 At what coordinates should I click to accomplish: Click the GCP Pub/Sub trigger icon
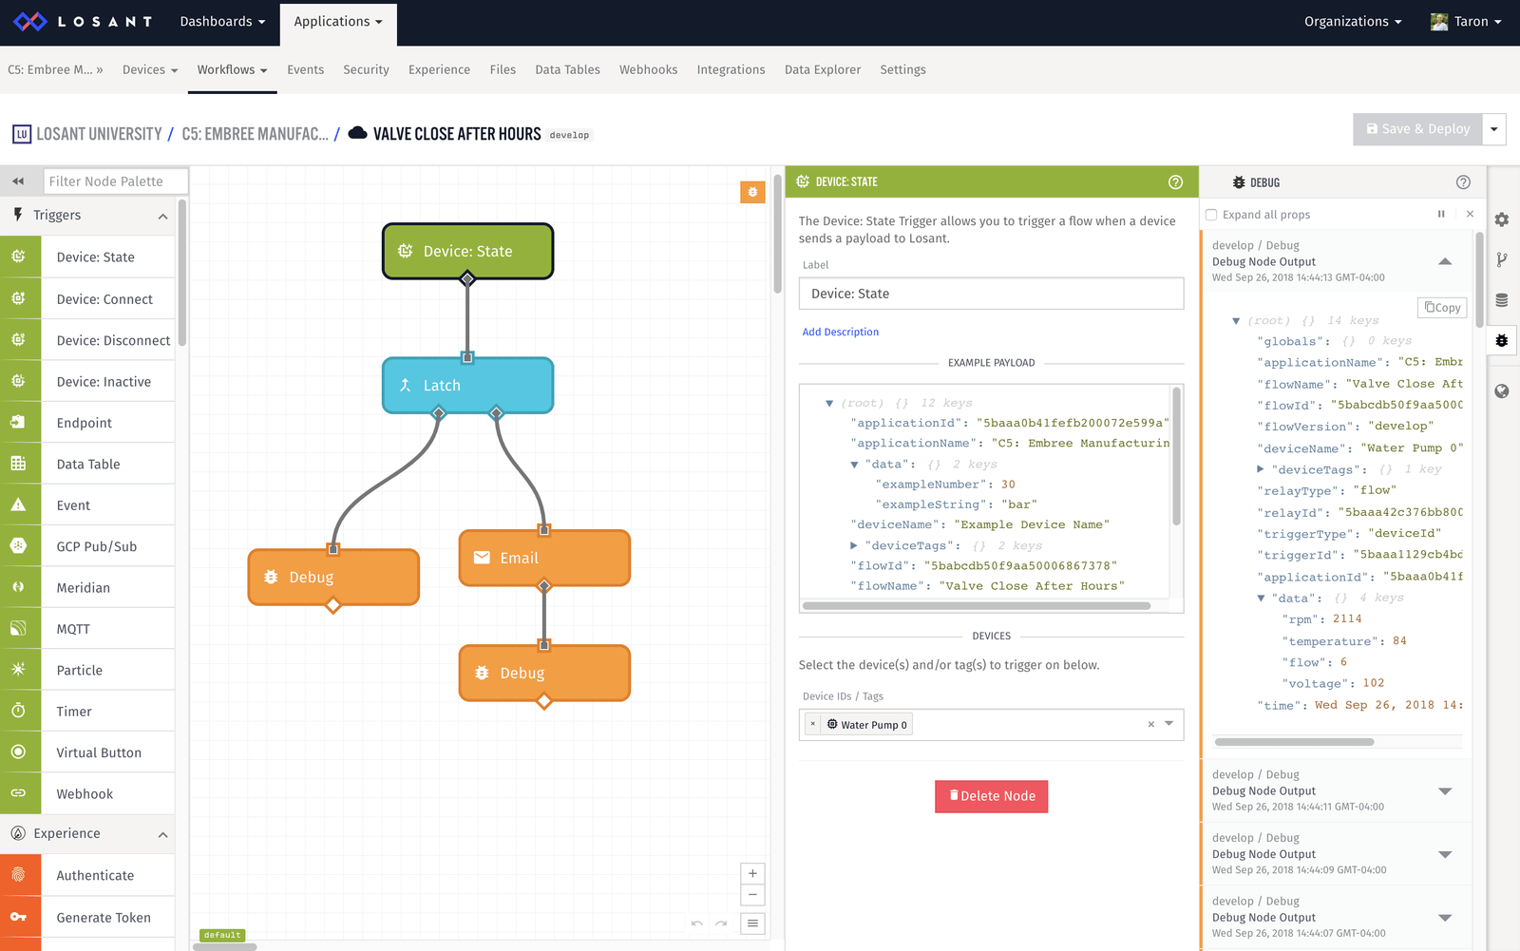[x=19, y=546]
